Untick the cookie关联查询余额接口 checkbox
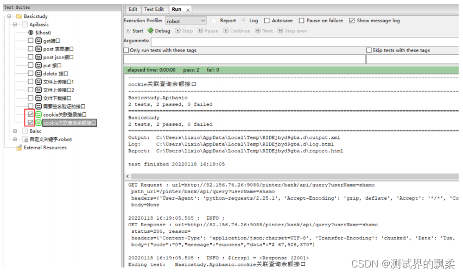This screenshot has height=274, width=463. coord(30,123)
